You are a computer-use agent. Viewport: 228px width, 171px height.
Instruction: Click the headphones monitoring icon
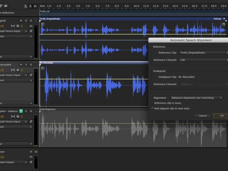(x=35, y=6)
